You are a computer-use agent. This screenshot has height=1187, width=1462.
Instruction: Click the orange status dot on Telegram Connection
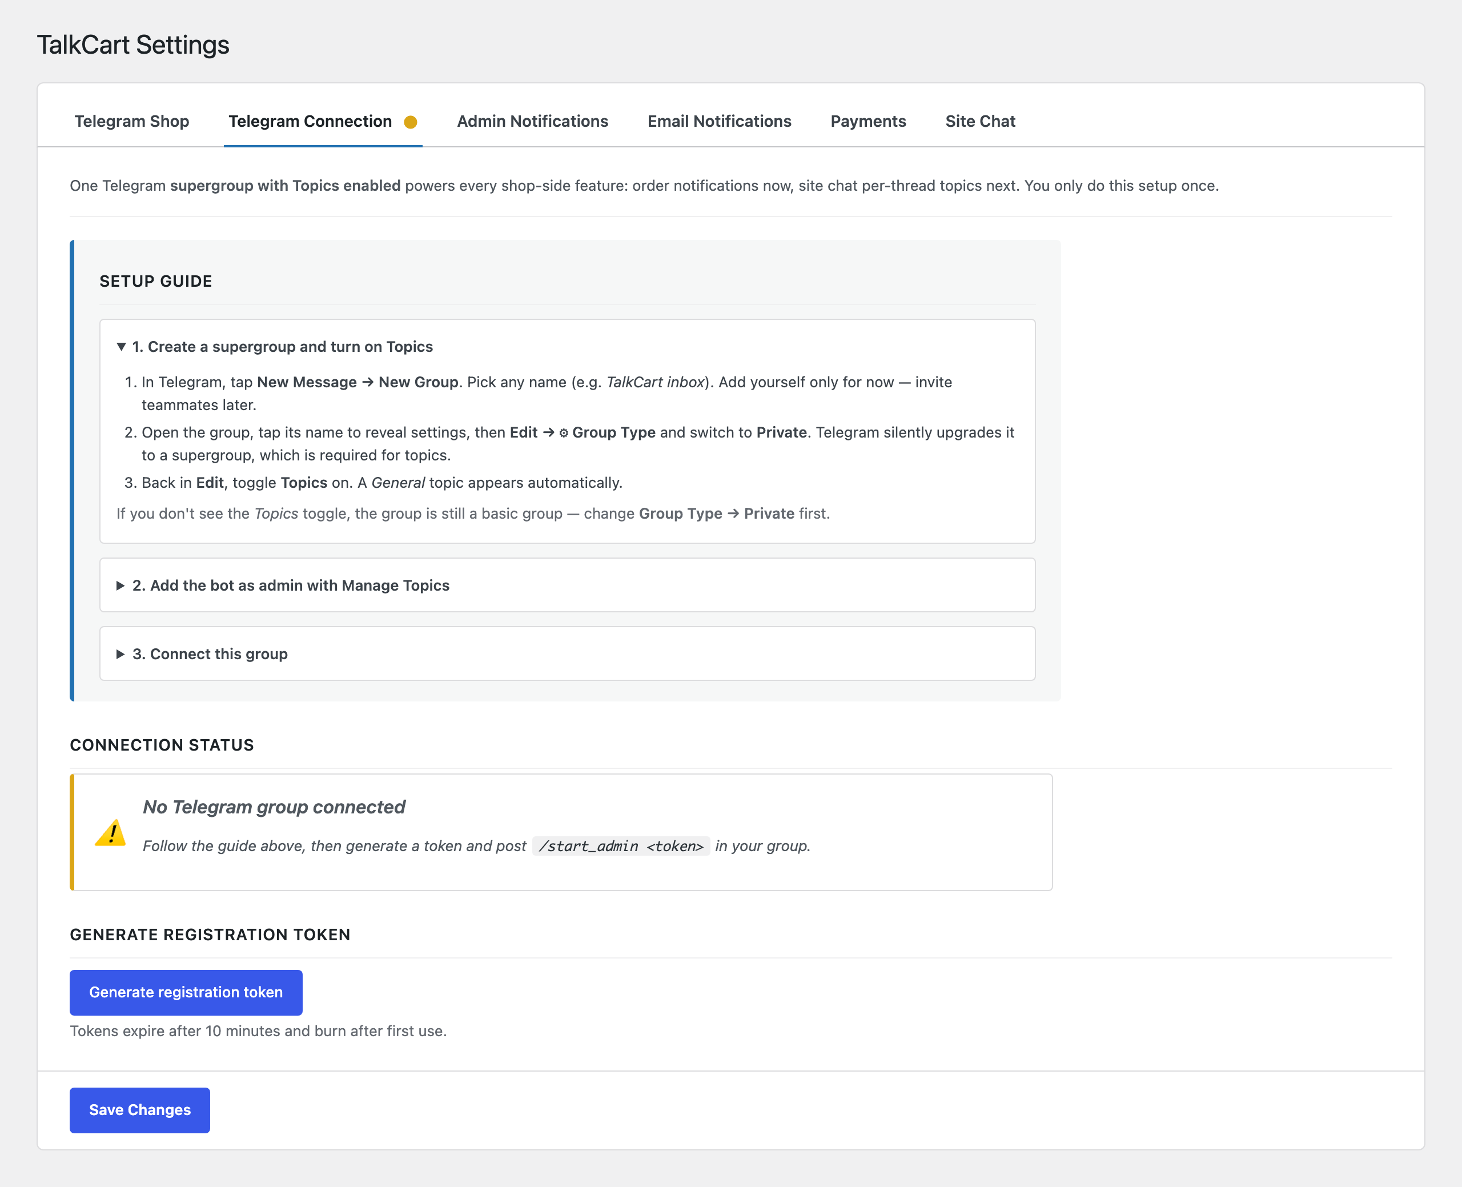point(410,122)
